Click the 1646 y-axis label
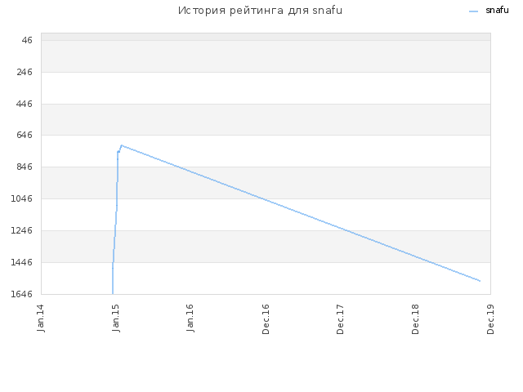The width and height of the screenshot is (523, 392). (x=22, y=294)
